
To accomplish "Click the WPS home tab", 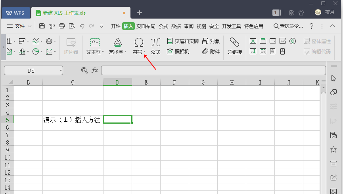I will click(x=15, y=13).
